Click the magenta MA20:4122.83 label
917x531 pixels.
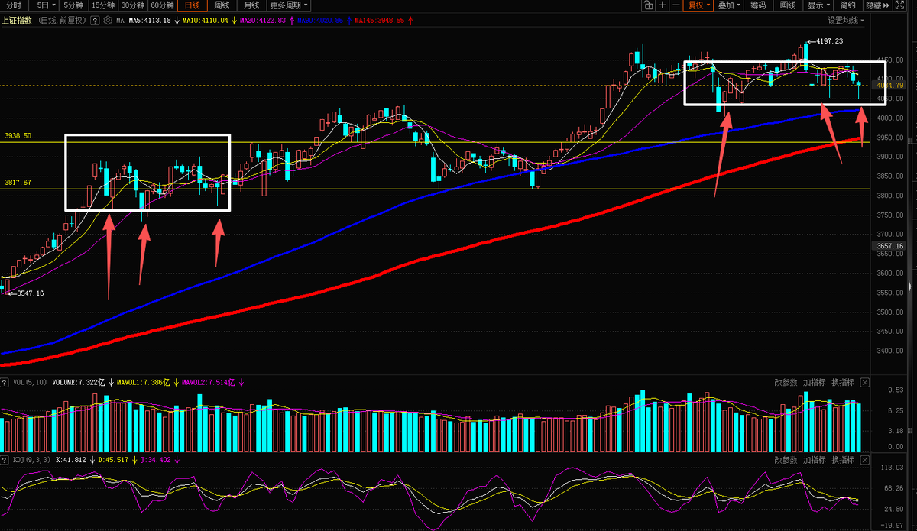tap(263, 21)
